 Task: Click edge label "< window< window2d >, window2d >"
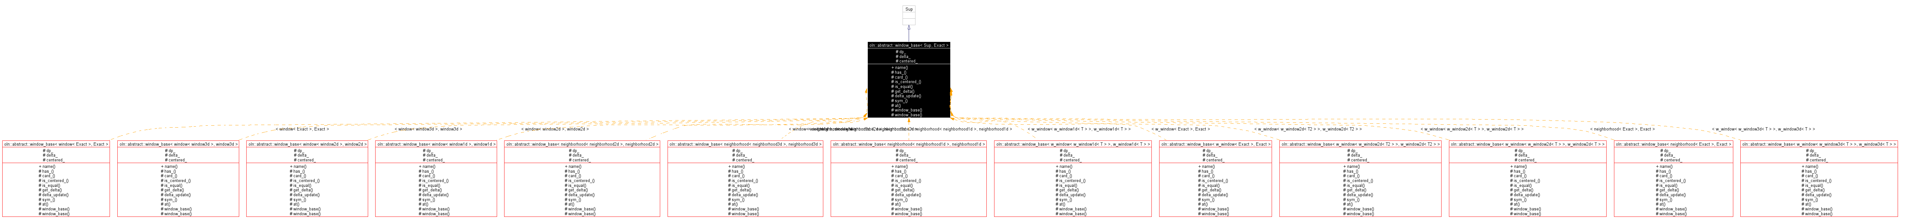tap(554, 129)
